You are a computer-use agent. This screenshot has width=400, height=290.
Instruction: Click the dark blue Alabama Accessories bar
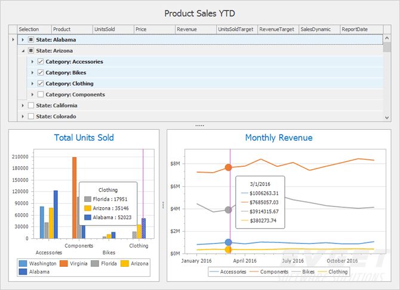56,214
